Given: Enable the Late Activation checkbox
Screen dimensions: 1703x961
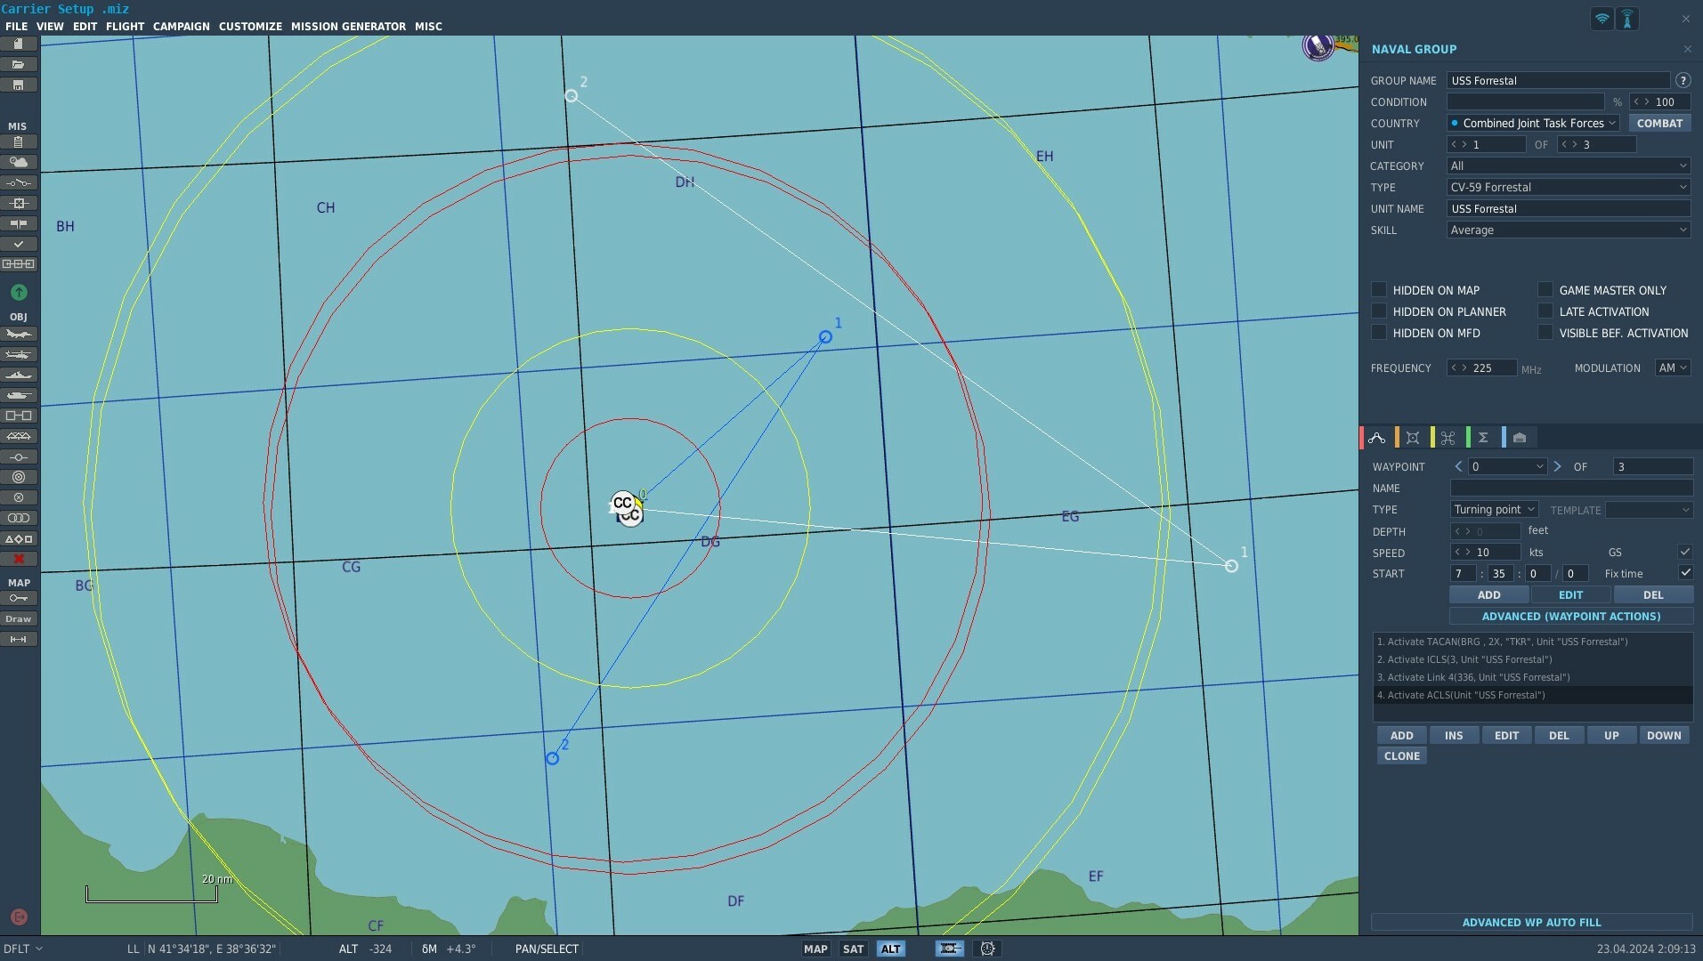Looking at the screenshot, I should click(1545, 311).
